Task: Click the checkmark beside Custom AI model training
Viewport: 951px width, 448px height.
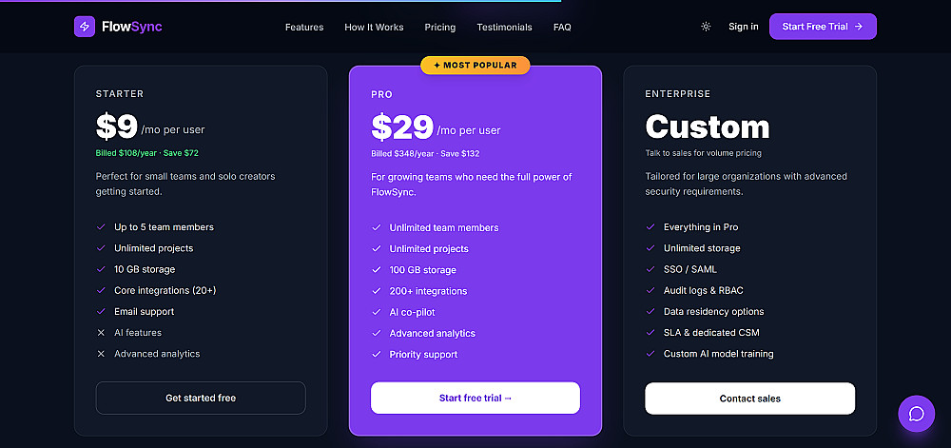Action: coord(650,354)
